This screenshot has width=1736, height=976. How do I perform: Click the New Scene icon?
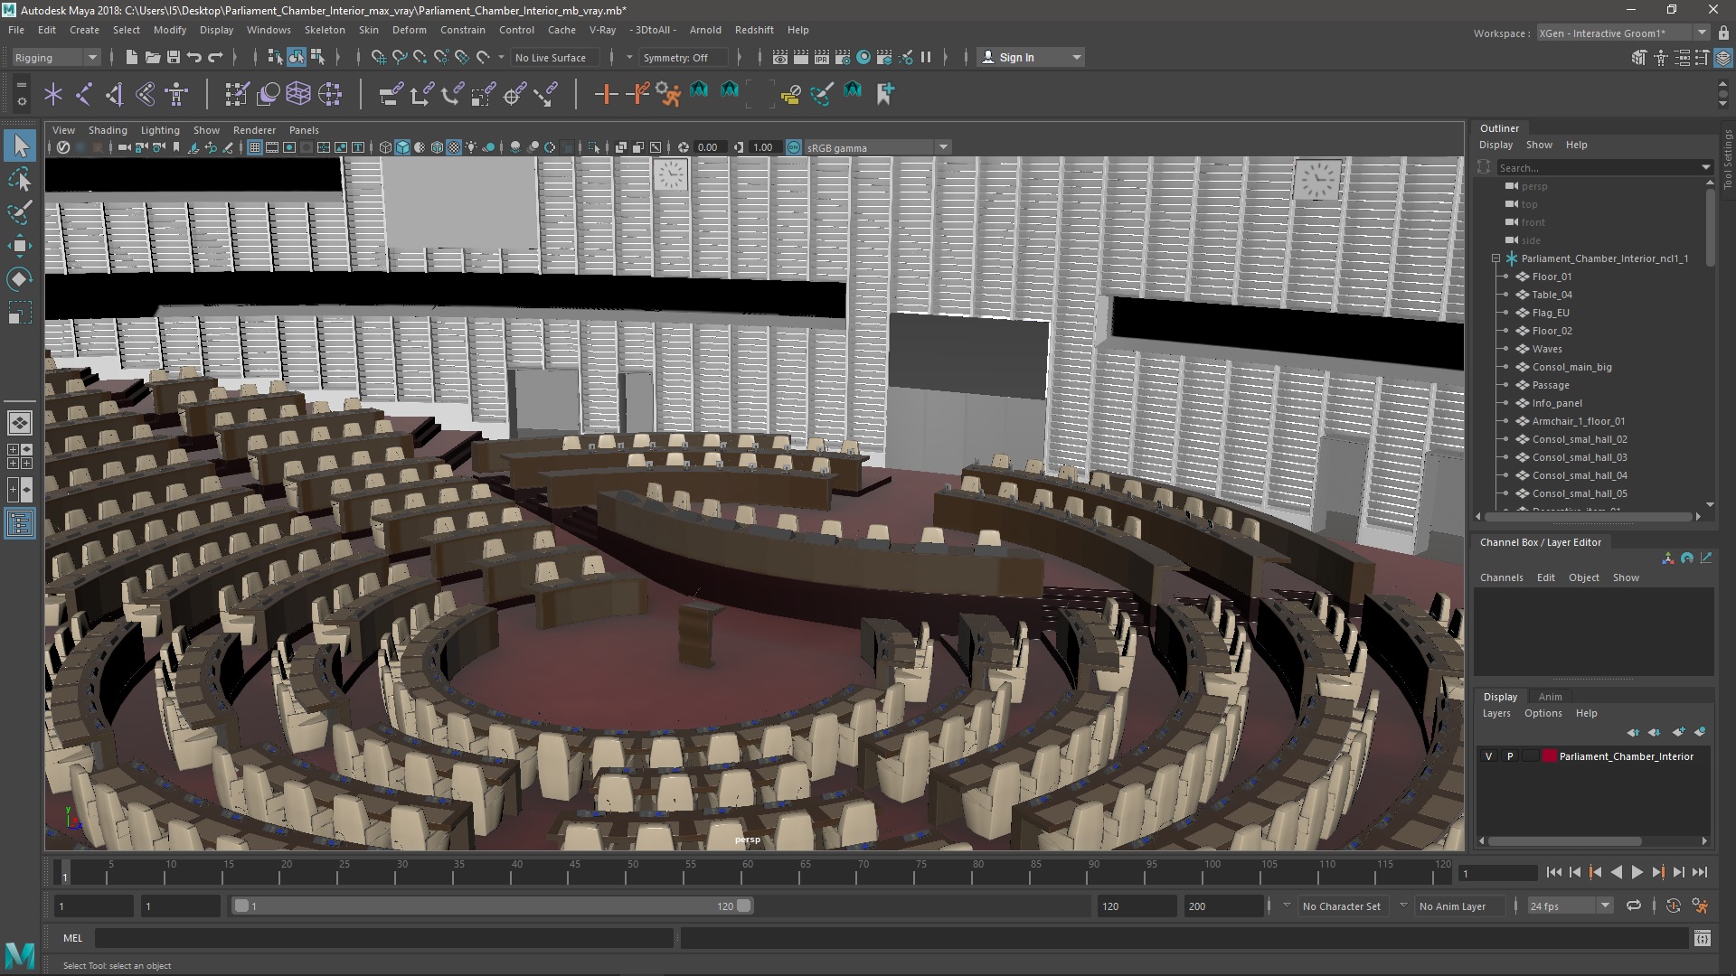(x=132, y=57)
